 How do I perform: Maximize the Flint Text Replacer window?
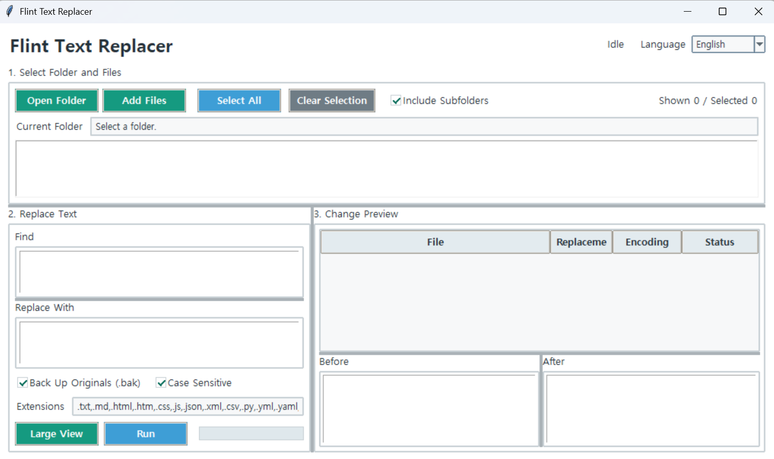pos(723,11)
